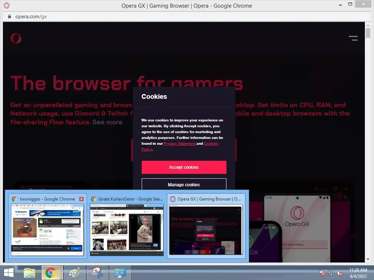Click the Opera icon in Opera GX preview title
Viewport: 374px width, 280px height.
pyautogui.click(x=173, y=199)
